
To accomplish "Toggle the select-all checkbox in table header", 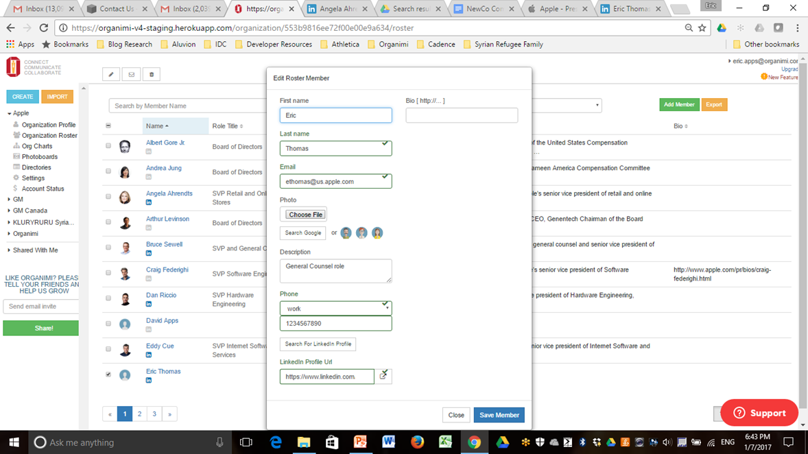I will click(x=108, y=126).
